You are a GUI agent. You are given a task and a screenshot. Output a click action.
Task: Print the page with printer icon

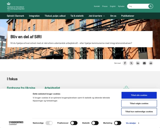151,63
